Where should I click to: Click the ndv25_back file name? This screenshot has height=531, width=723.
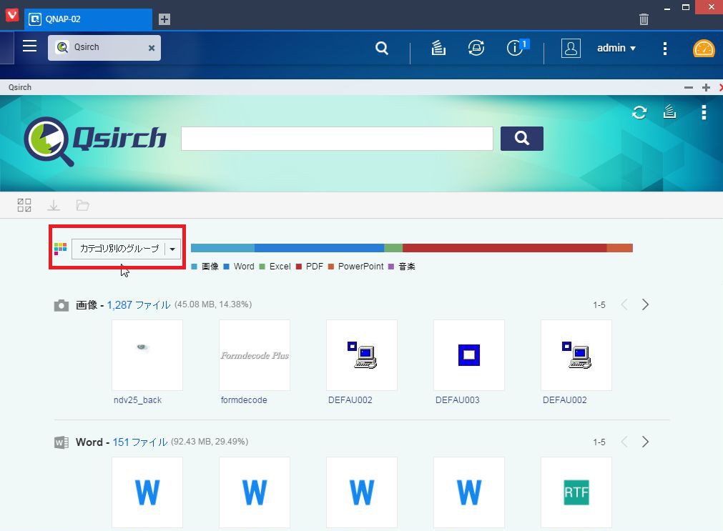point(137,400)
